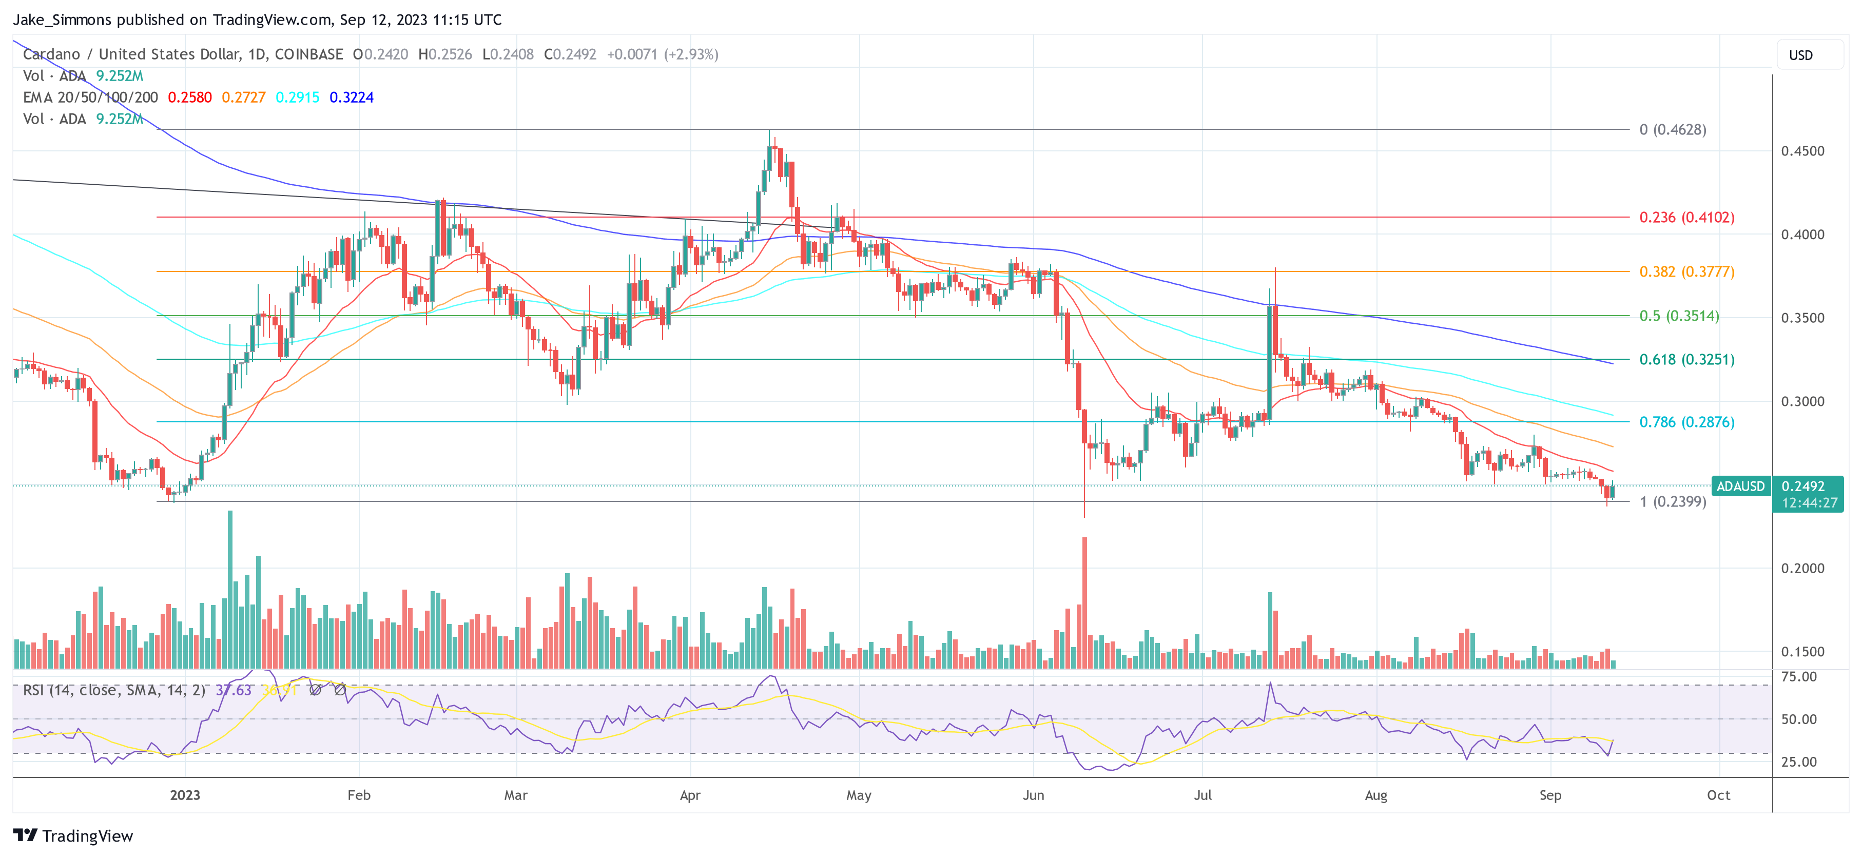Viewport: 1862px width, 858px height.
Task: Select the Fibonacci 0.382 (0.3777) label
Action: (1686, 272)
